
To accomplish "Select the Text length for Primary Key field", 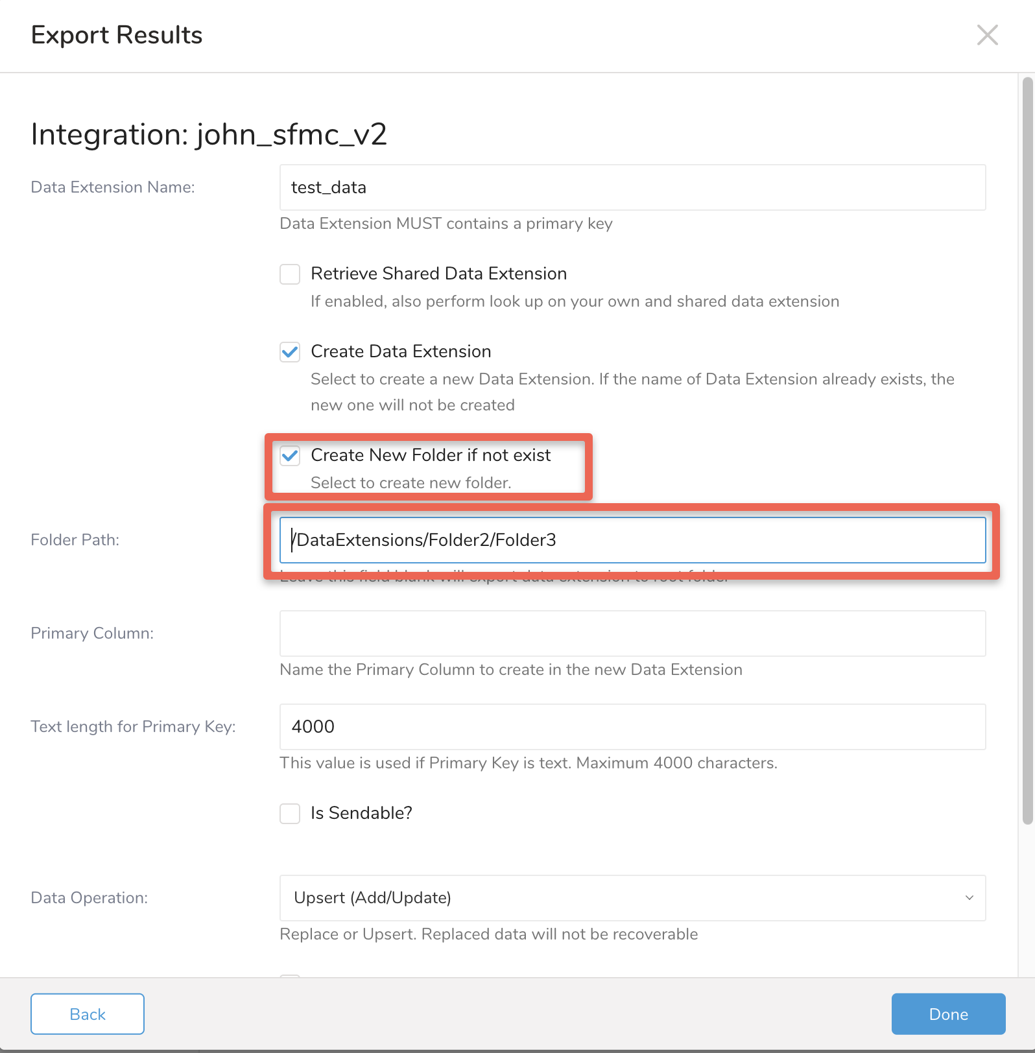I will click(632, 727).
